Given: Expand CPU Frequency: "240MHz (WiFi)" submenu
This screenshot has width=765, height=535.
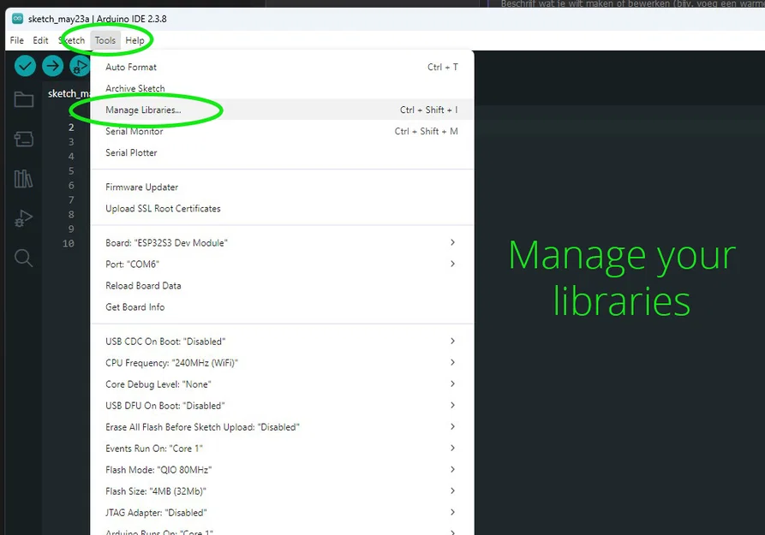Looking at the screenshot, I should click(x=282, y=363).
